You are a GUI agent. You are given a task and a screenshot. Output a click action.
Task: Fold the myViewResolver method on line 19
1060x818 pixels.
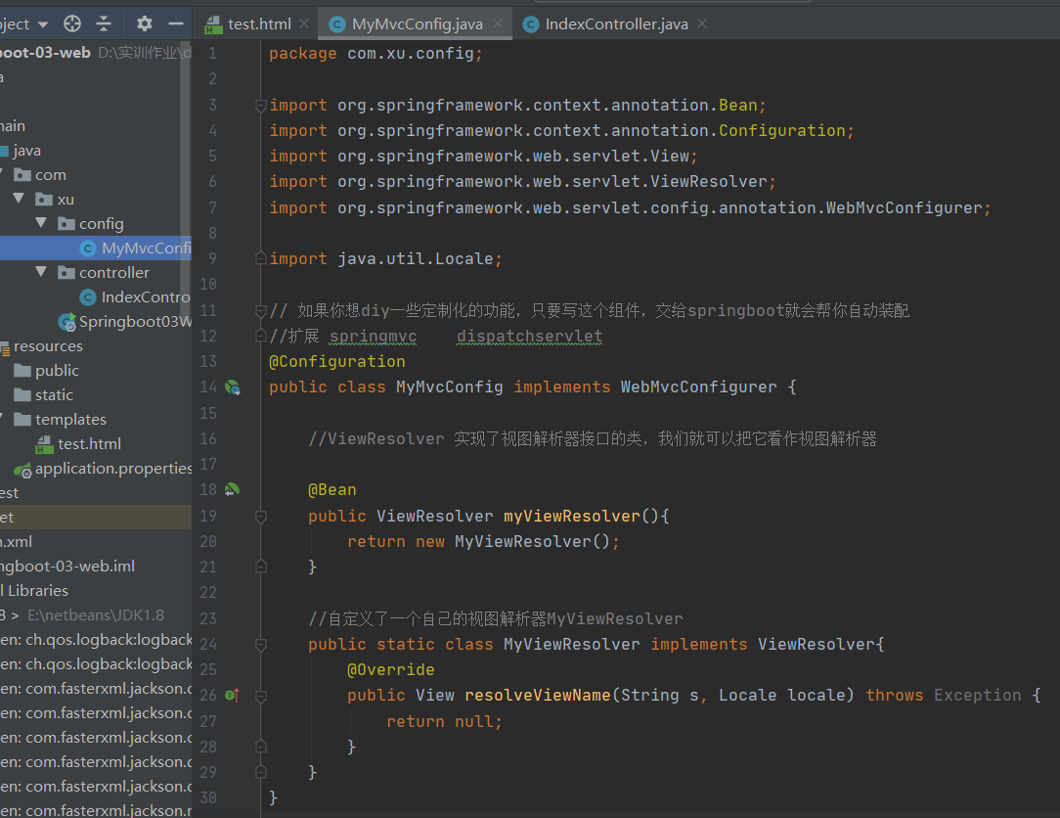[x=260, y=516]
